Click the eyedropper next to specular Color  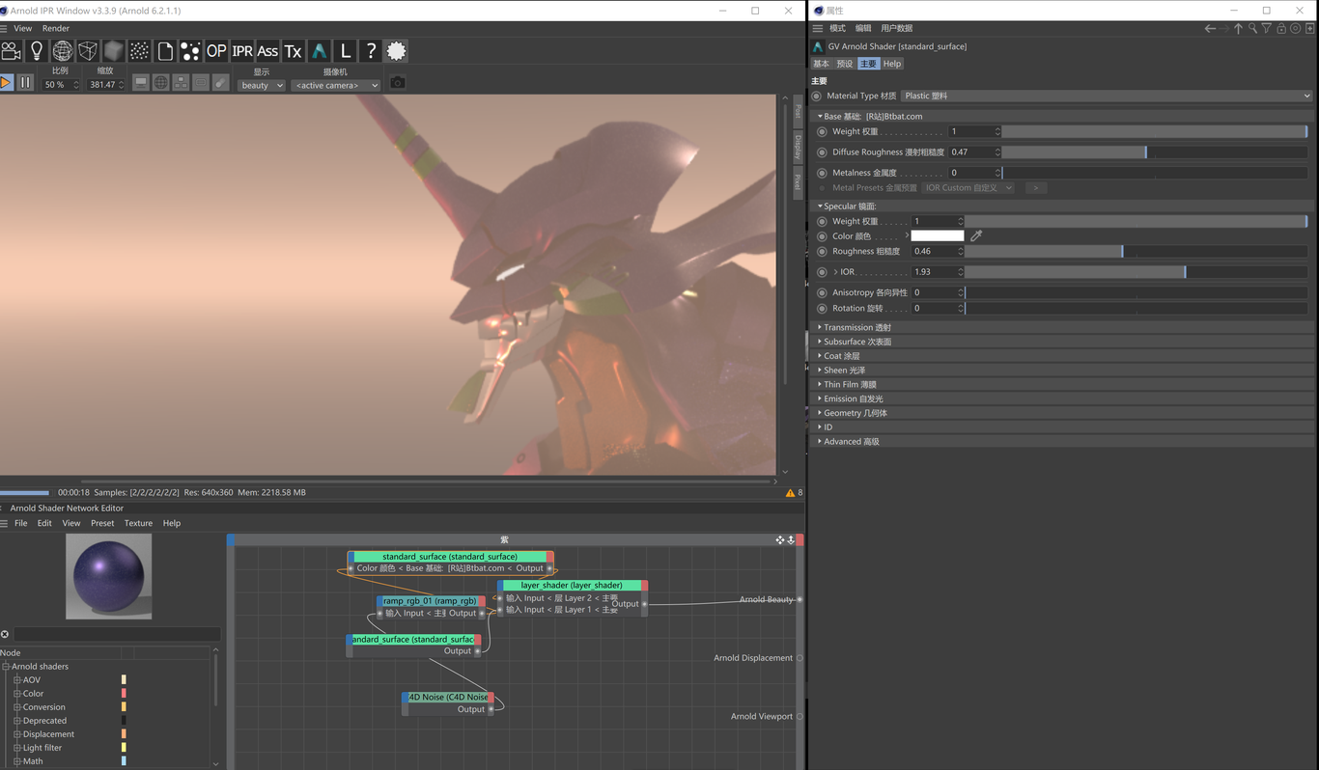pos(976,235)
